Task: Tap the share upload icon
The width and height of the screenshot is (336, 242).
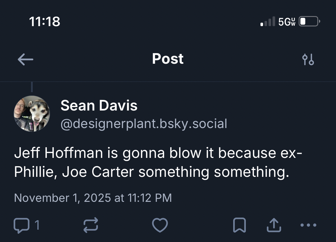Action: click(273, 225)
